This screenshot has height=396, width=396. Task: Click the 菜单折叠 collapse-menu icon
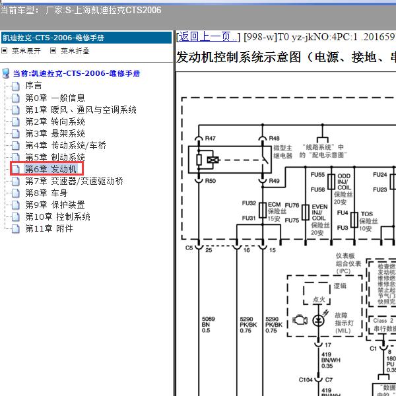click(x=53, y=51)
